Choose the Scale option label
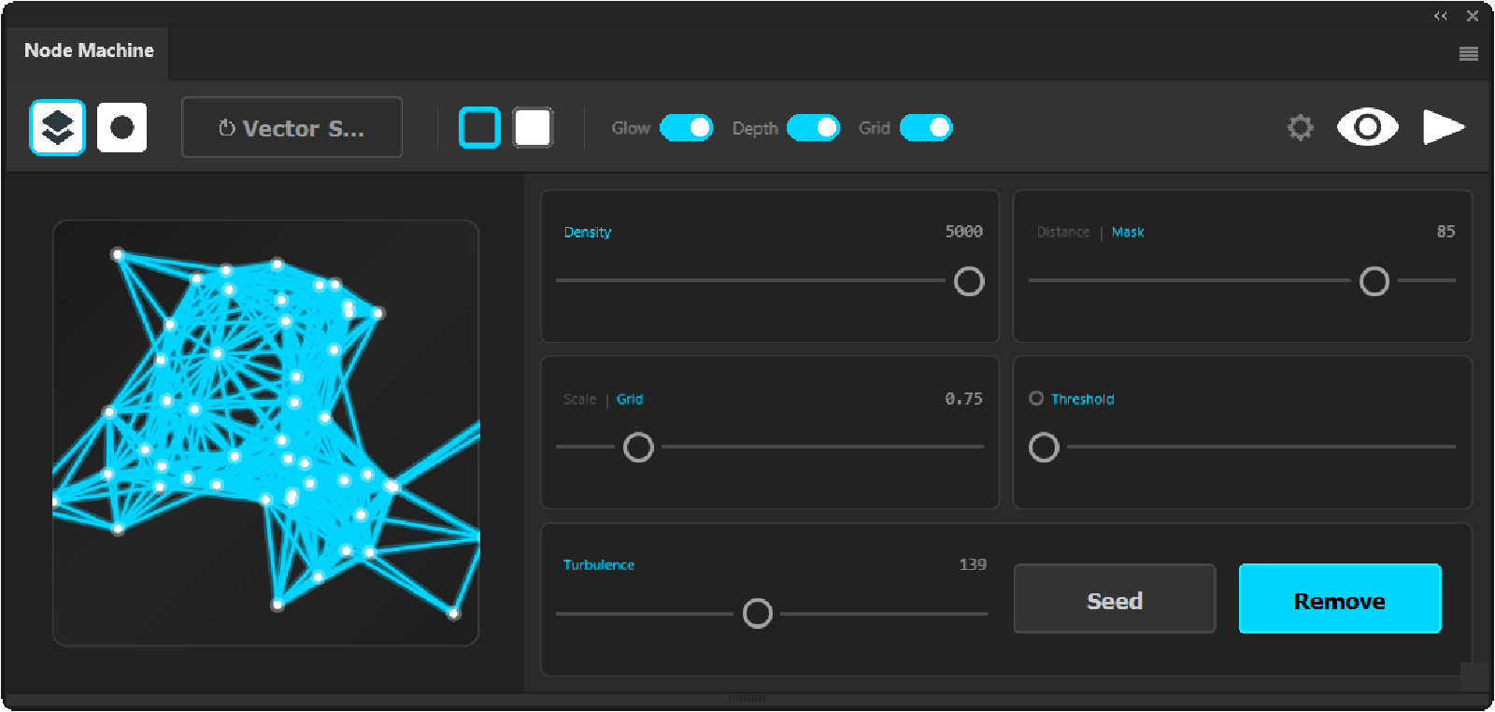 [579, 399]
